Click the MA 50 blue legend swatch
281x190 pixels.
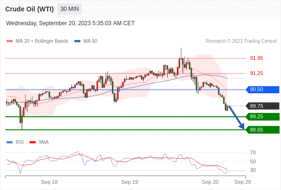(77, 41)
